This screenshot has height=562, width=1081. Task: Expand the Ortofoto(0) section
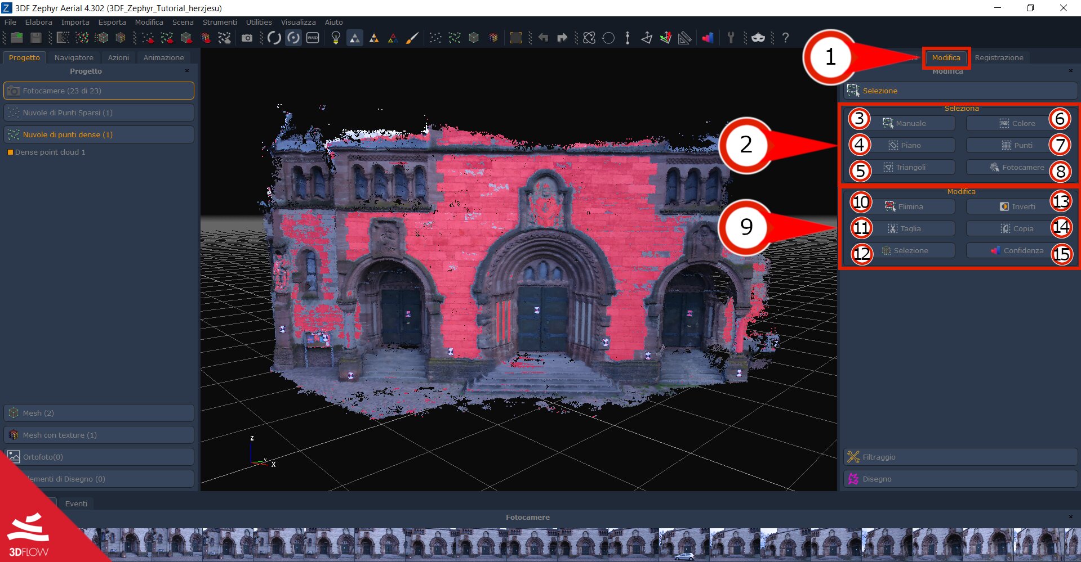tap(99, 457)
